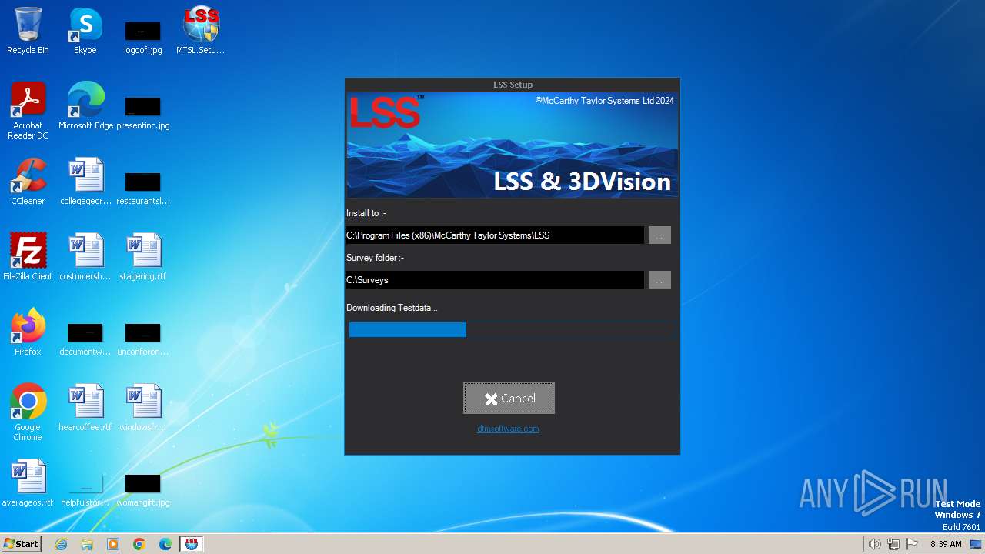Screen dimensions: 985x554
Task: Open the dtmsoftware.com link
Action: [508, 429]
